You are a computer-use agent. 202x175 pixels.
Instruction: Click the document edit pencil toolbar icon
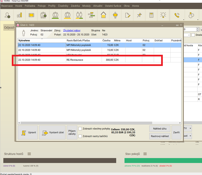pyautogui.click(x=127, y=15)
